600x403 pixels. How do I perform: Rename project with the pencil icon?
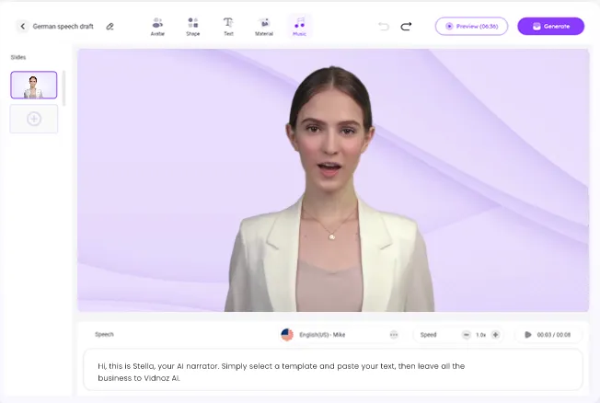(x=110, y=27)
